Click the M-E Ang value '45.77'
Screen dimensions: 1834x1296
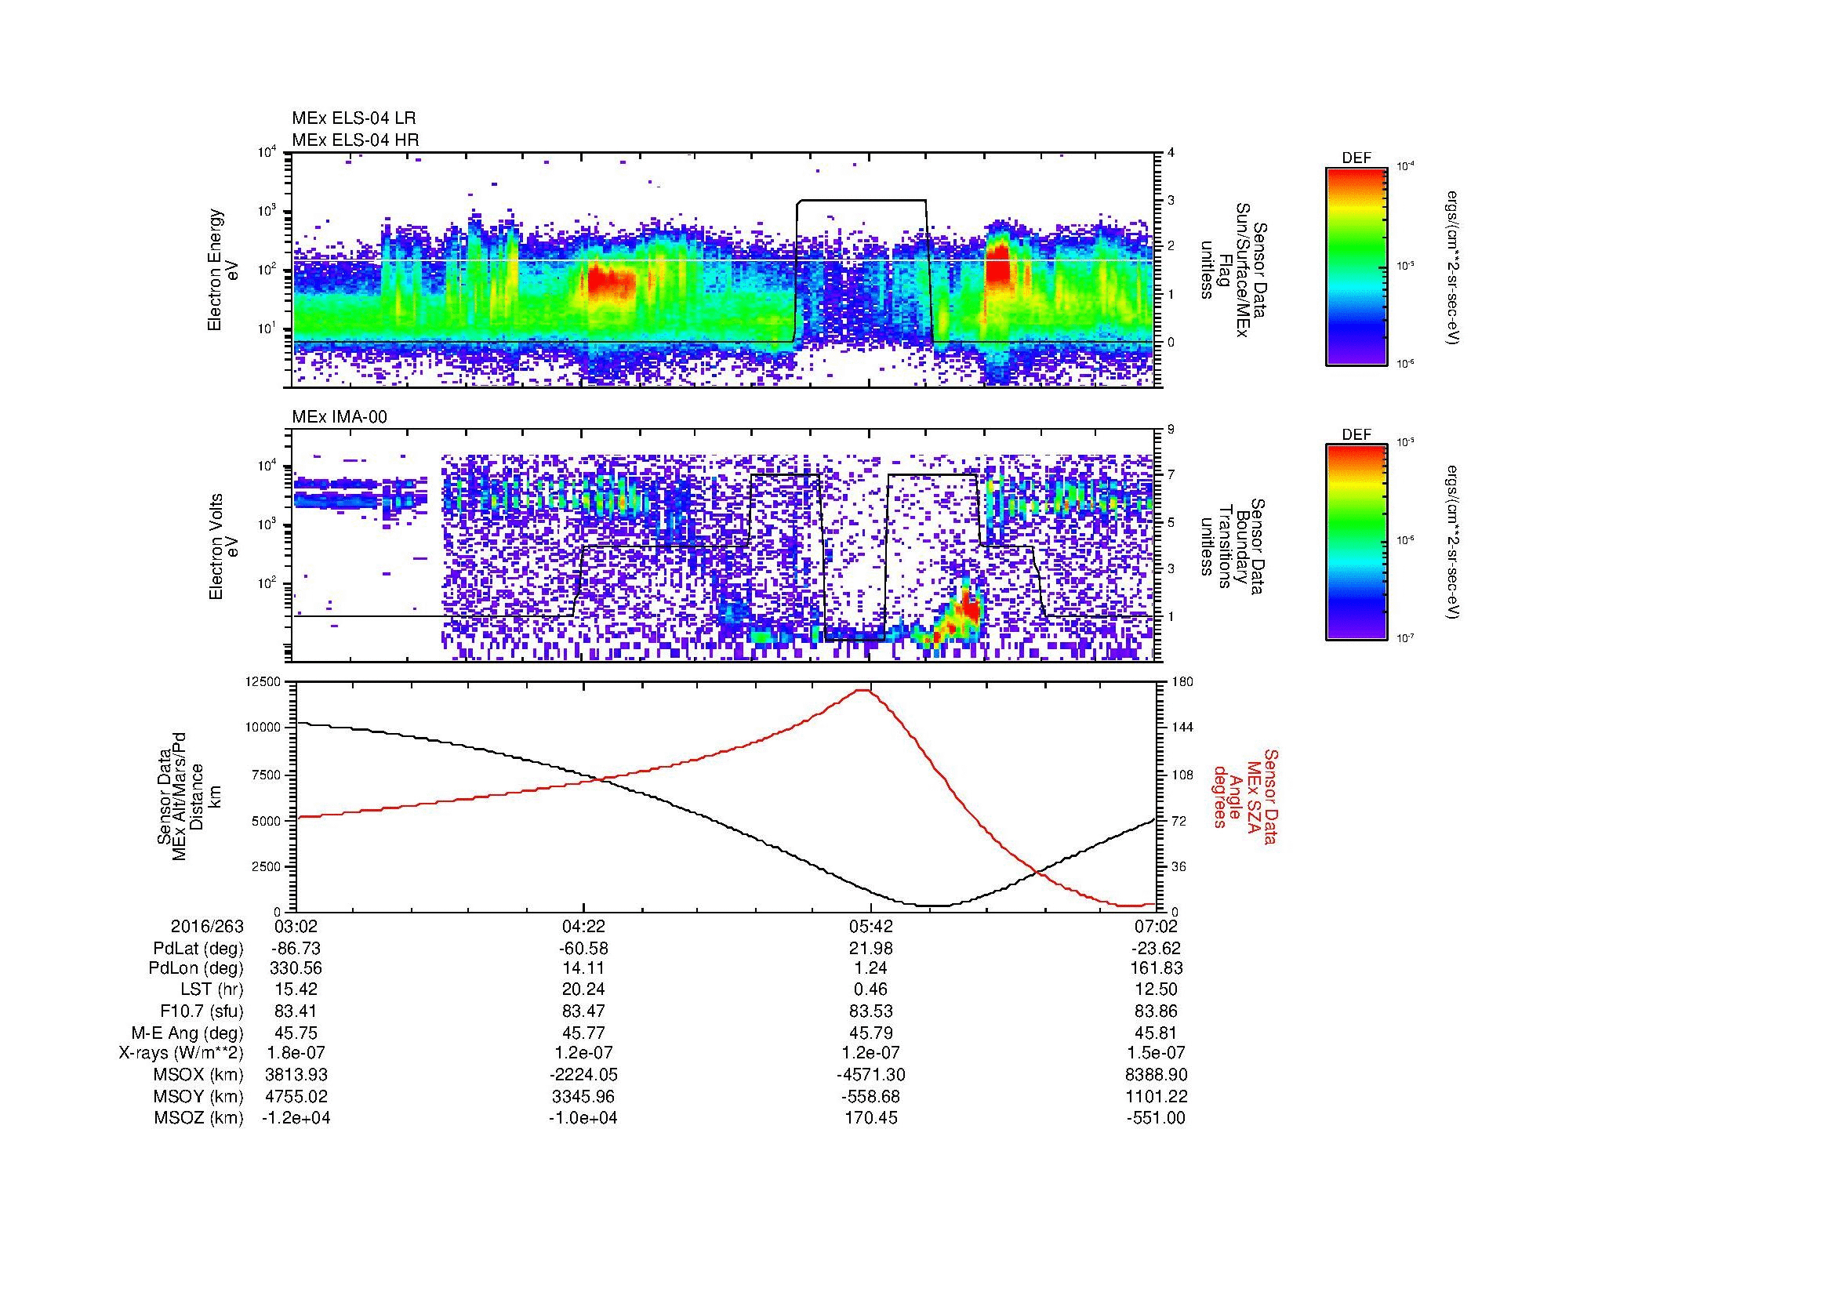click(x=583, y=1033)
